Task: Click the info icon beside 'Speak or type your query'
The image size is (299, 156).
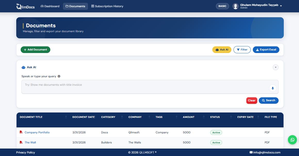Action: pos(59,76)
